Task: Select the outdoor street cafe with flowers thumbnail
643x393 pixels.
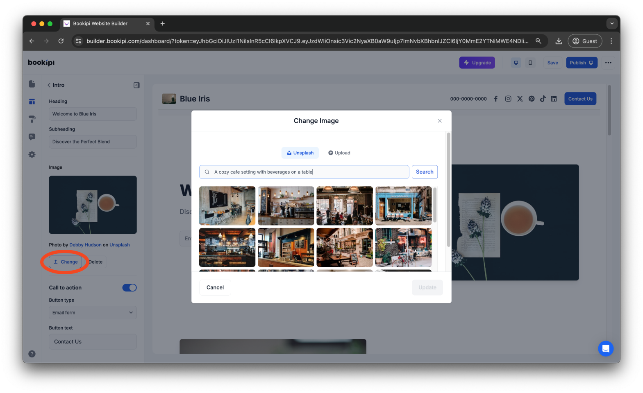Action: (345, 248)
